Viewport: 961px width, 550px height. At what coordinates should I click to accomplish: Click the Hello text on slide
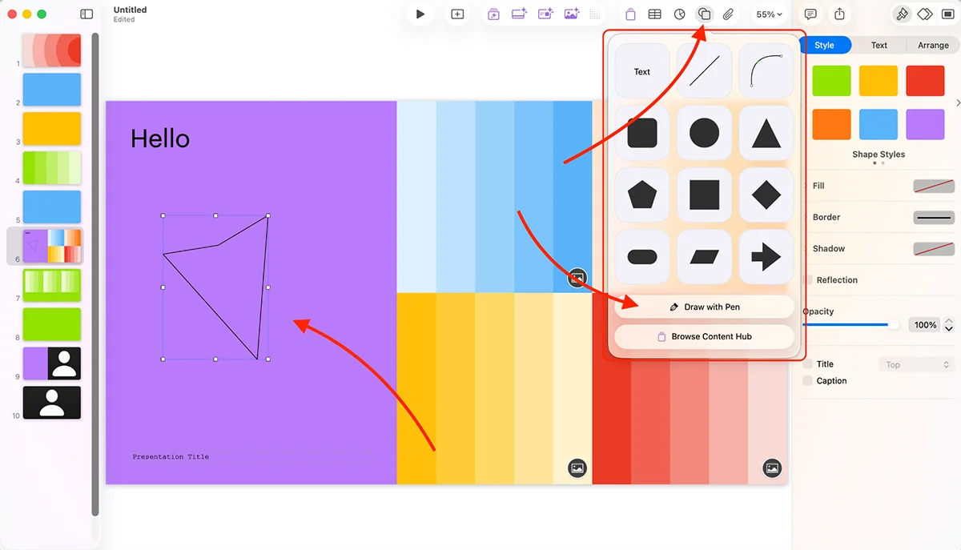[x=160, y=139]
